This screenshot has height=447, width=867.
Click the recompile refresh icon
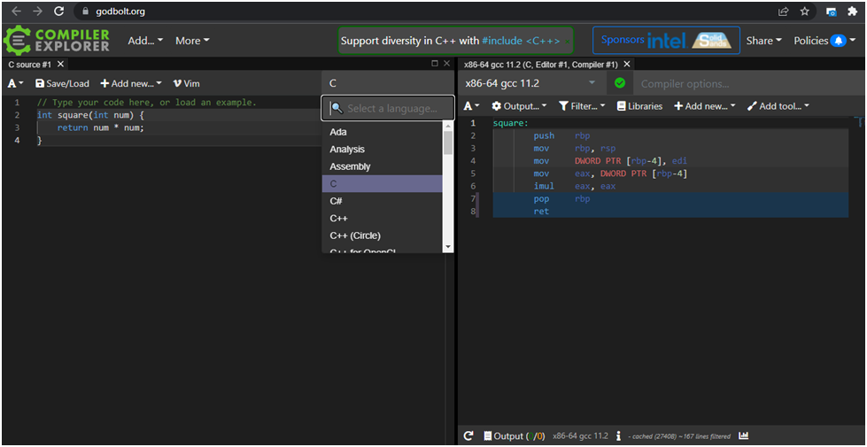[x=468, y=435]
